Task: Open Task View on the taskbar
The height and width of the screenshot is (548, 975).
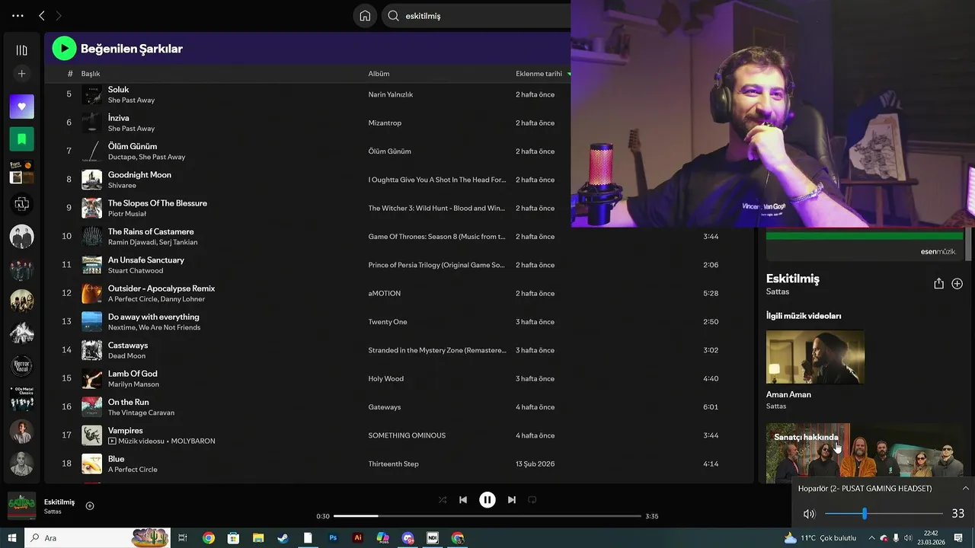Action: [183, 538]
